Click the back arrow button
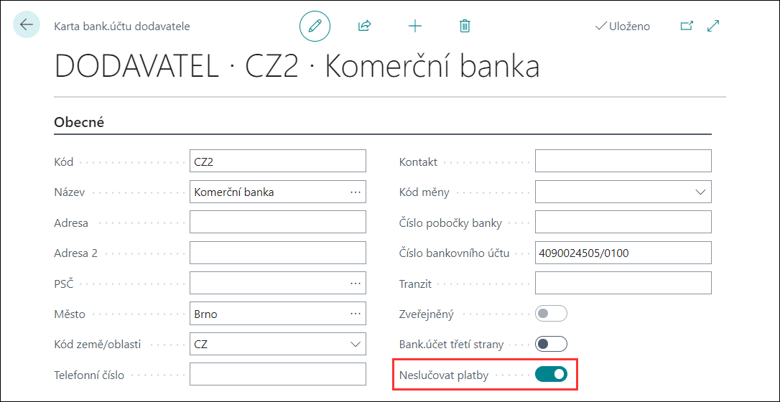 point(27,25)
